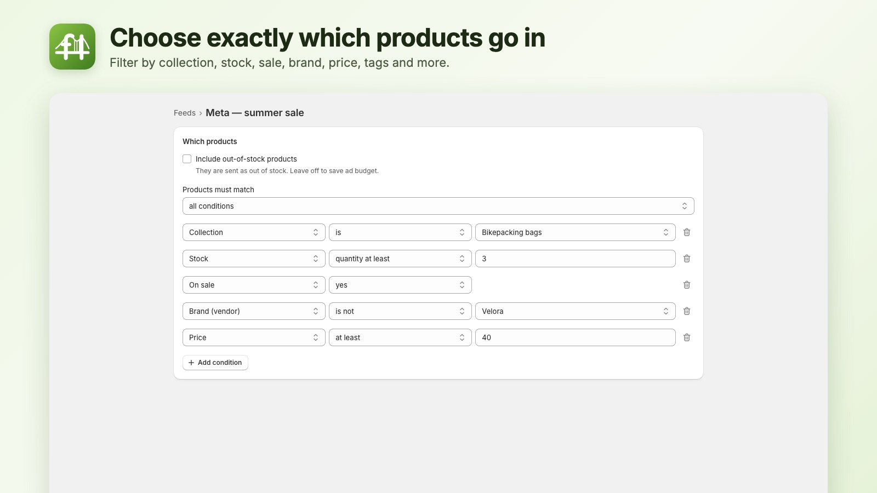Viewport: 877px width, 493px height.
Task: Open the Brand (vendor) field dropdown
Action: pyautogui.click(x=254, y=311)
